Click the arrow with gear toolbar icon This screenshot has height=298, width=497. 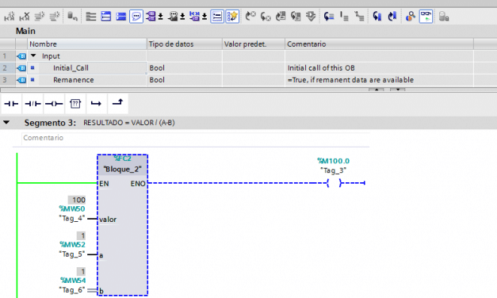(250, 16)
